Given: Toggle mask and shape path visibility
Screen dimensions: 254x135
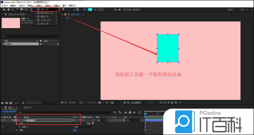Looking at the screenshot, I should tap(85, 103).
